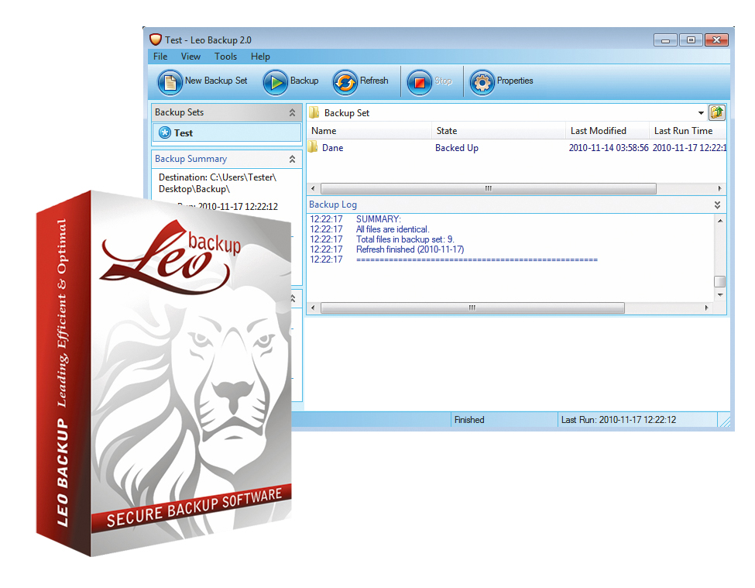Click the New Backup Set toolbar icon

(x=170, y=81)
